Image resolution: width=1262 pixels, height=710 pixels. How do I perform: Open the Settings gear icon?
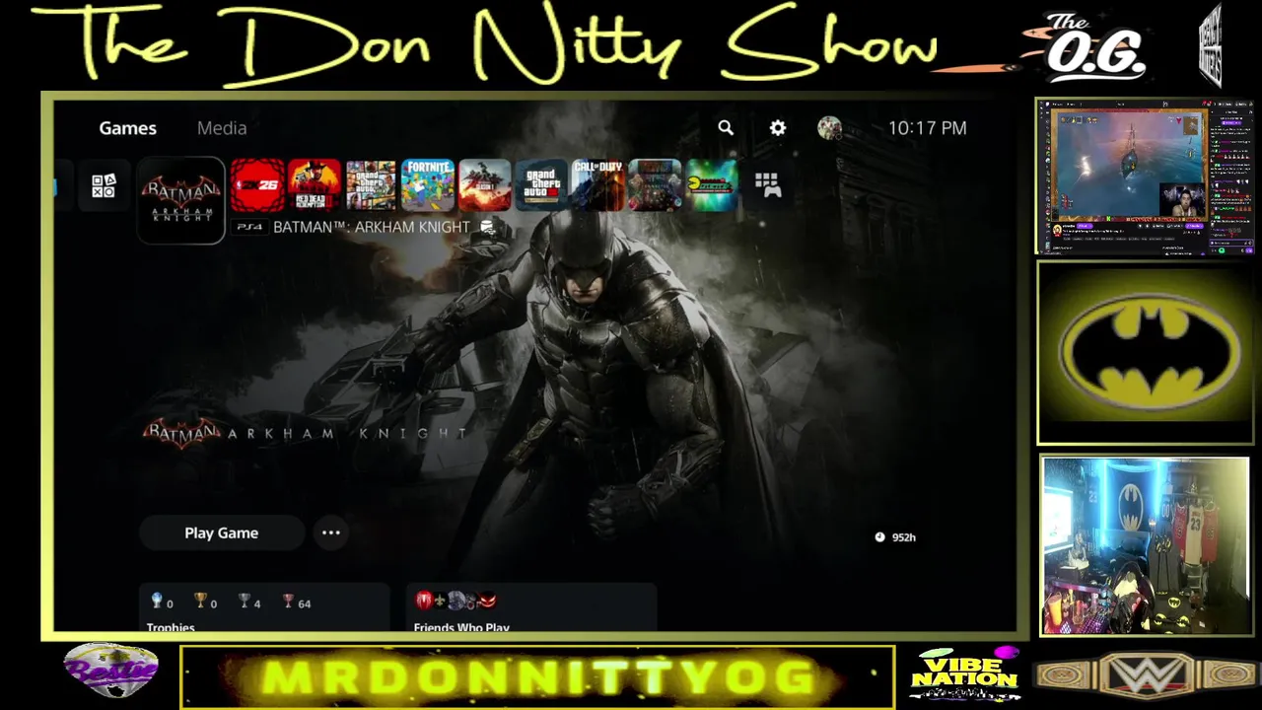click(778, 127)
